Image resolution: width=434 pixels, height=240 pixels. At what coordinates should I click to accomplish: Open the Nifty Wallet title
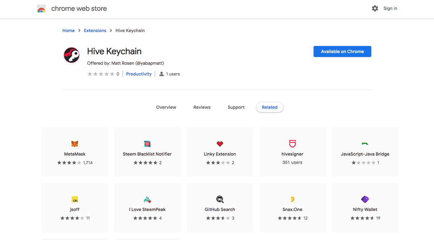point(365,210)
